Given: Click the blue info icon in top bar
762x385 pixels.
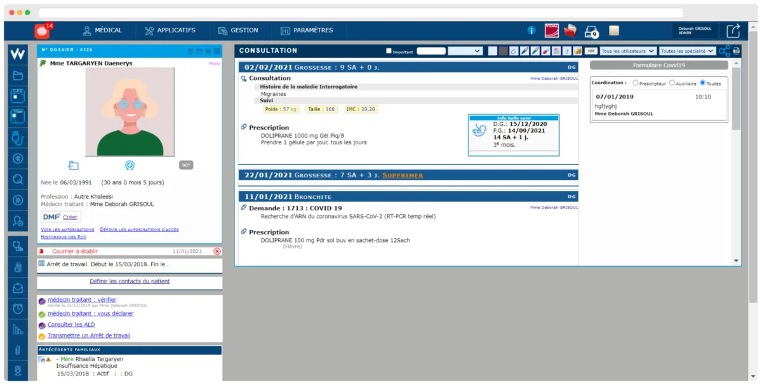Looking at the screenshot, I should pyautogui.click(x=531, y=30).
